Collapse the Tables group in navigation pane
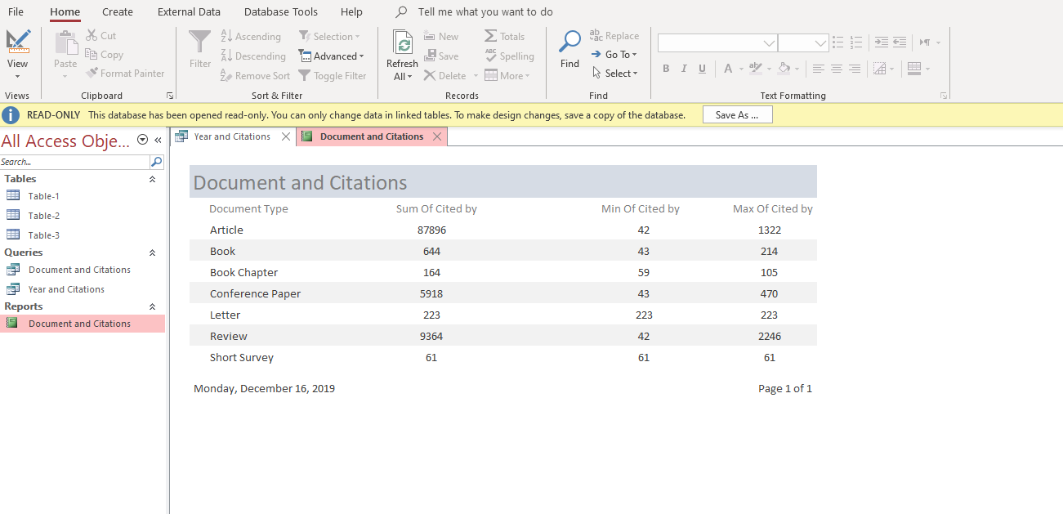Screen dimensions: 1063x514 (x=152, y=179)
